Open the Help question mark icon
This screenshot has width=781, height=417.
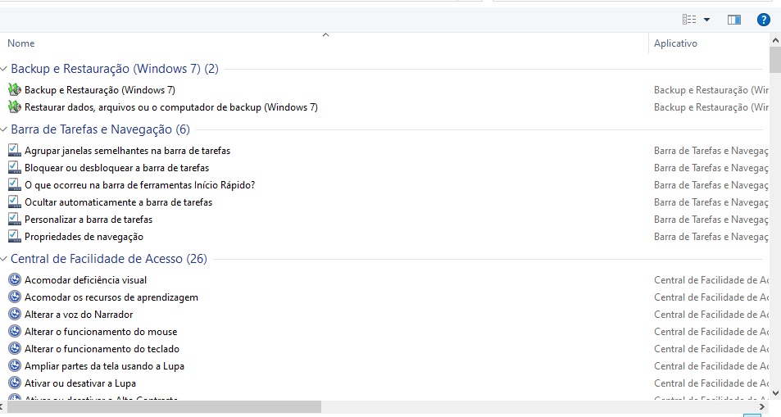click(763, 20)
